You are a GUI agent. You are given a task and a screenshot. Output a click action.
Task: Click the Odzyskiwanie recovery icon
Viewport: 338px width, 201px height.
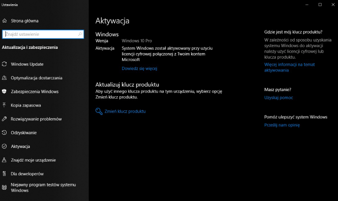coord(4,132)
